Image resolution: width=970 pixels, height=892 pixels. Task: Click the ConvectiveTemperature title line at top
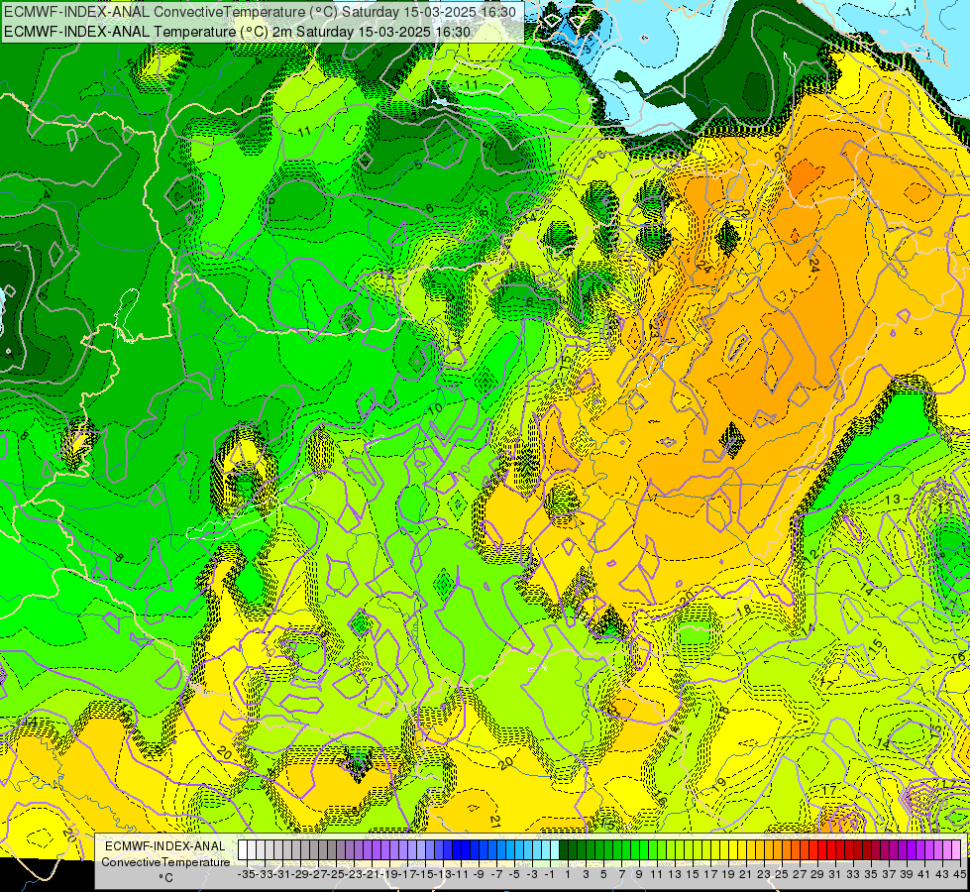262,11
